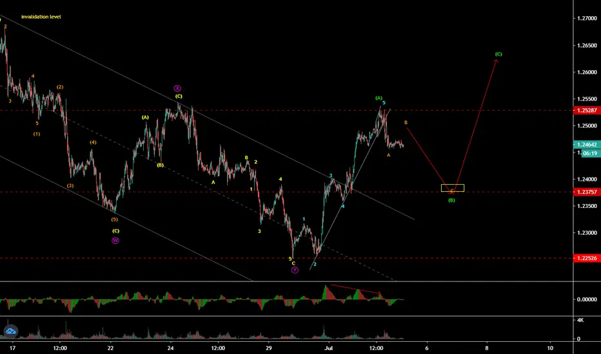Click the 'Jul' date on time axis
Image resolution: width=601 pixels, height=354 pixels.
pyautogui.click(x=328, y=348)
